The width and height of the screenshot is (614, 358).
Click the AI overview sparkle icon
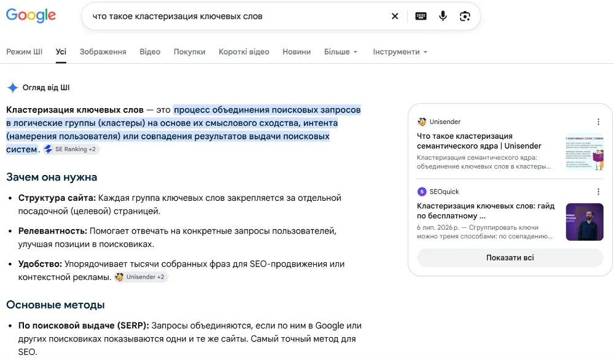click(12, 87)
